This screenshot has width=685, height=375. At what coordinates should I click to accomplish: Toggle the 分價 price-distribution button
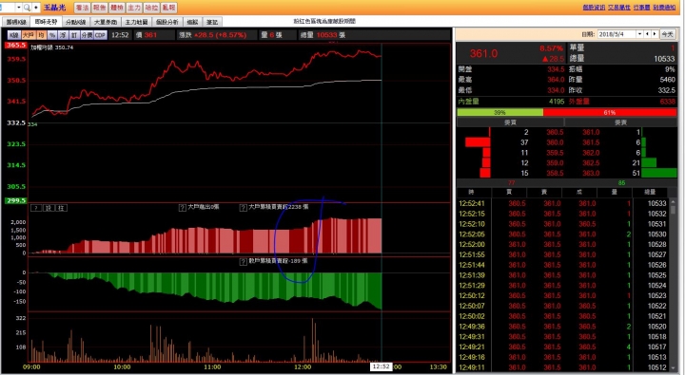(x=87, y=35)
